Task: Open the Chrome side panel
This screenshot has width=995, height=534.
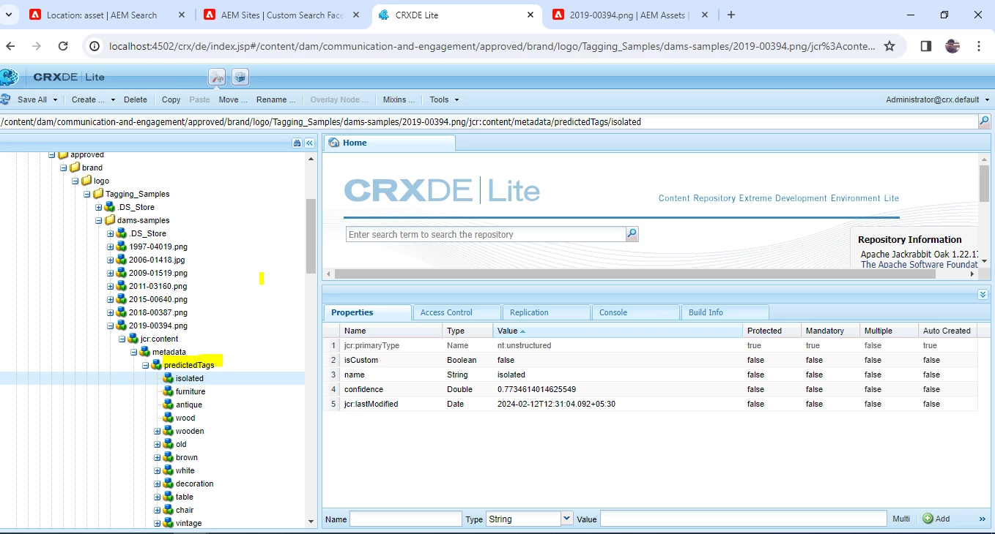Action: click(x=926, y=46)
